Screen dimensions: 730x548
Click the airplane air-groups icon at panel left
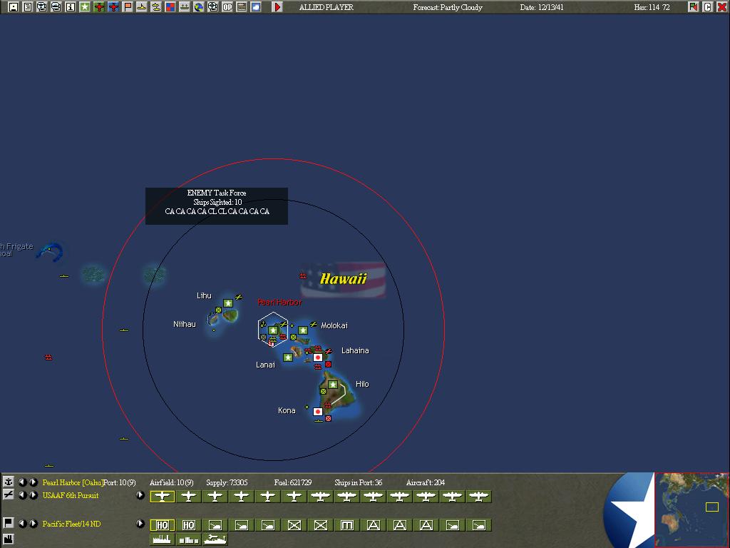(8, 494)
